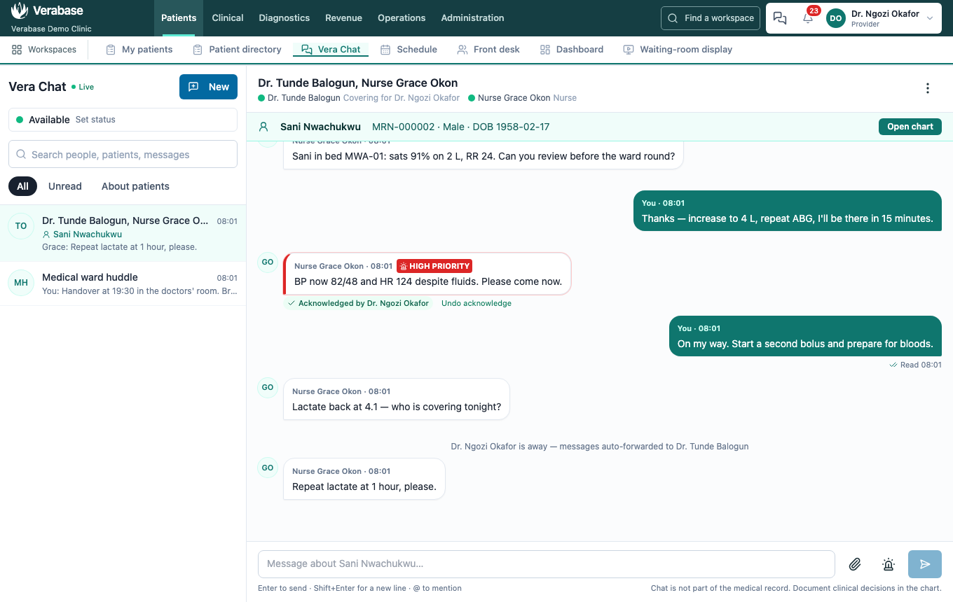
Task: Filter conversations by About patients
Action: 135,186
